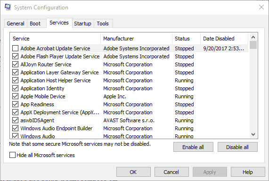Image resolution: width=269 pixels, height=181 pixels.
Task: Uncheck Adobe Flash Player Update Service
Action: pyautogui.click(x=15, y=56)
